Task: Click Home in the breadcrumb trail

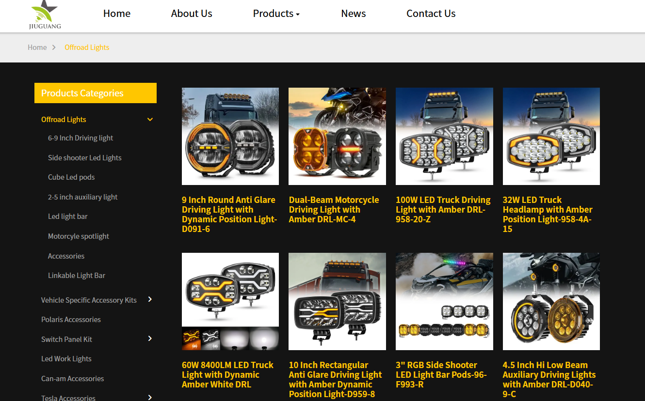Action: [37, 47]
